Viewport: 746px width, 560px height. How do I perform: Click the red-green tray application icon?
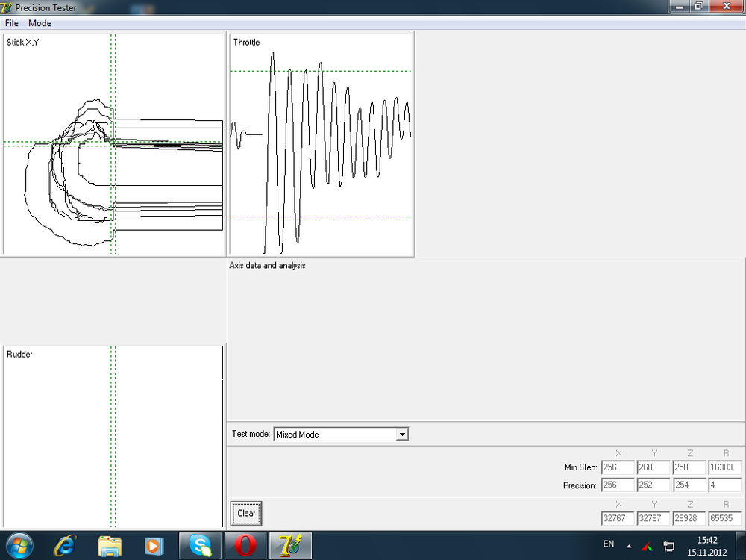[x=647, y=547]
